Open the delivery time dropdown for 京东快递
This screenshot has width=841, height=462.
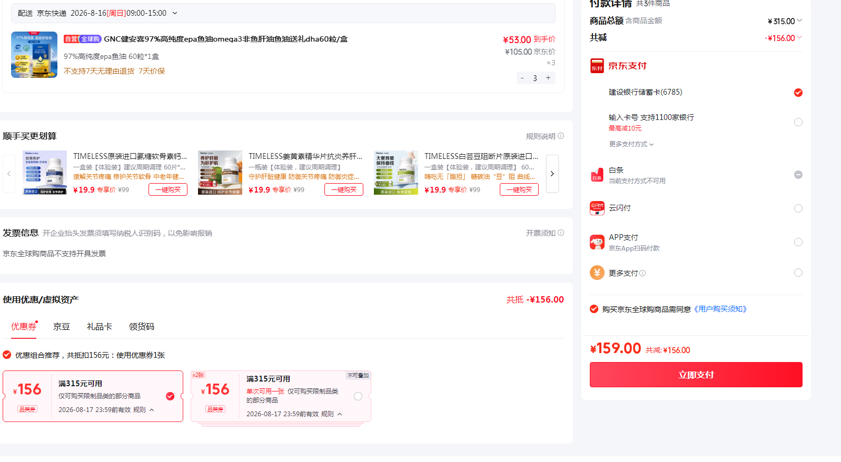(x=175, y=13)
